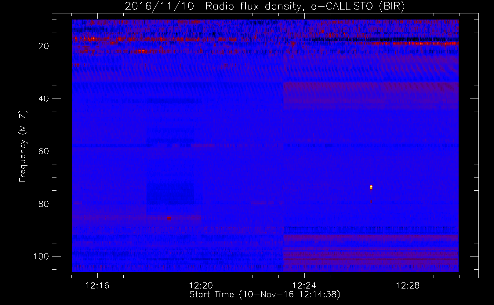
Task: Click the red spot near 85 MHz around 12:18
Action: tap(169, 218)
